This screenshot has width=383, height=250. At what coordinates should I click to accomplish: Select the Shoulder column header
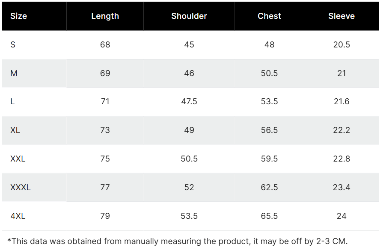click(x=189, y=16)
